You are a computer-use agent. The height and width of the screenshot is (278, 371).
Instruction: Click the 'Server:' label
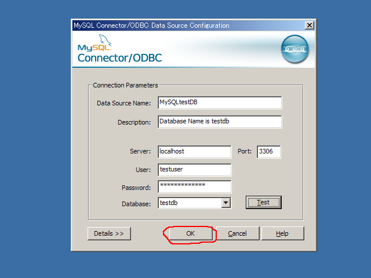(x=140, y=151)
